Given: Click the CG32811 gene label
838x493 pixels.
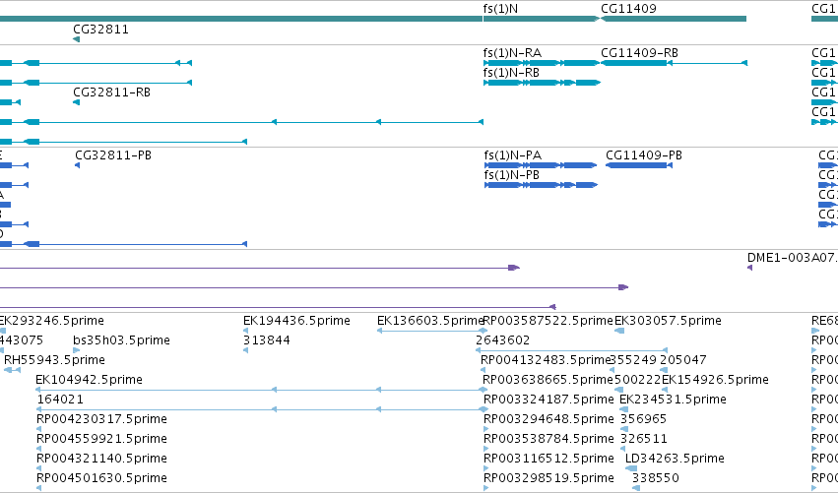Looking at the screenshot, I should [101, 30].
